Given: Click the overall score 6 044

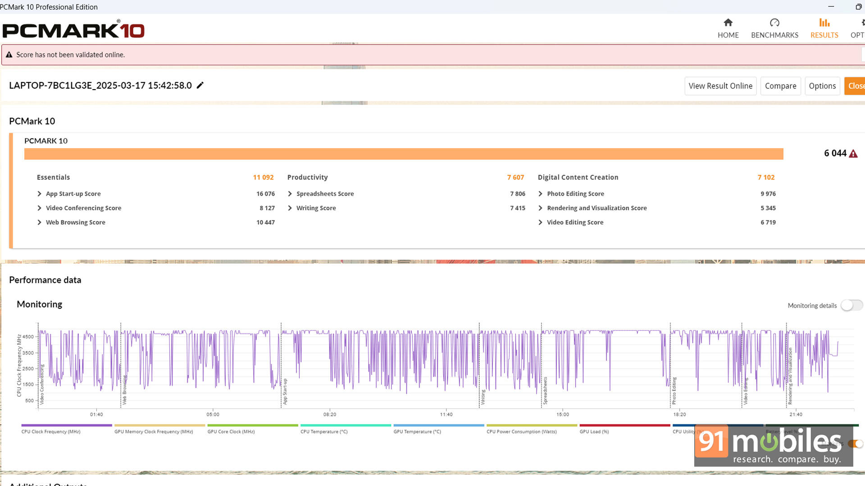Looking at the screenshot, I should tap(835, 153).
